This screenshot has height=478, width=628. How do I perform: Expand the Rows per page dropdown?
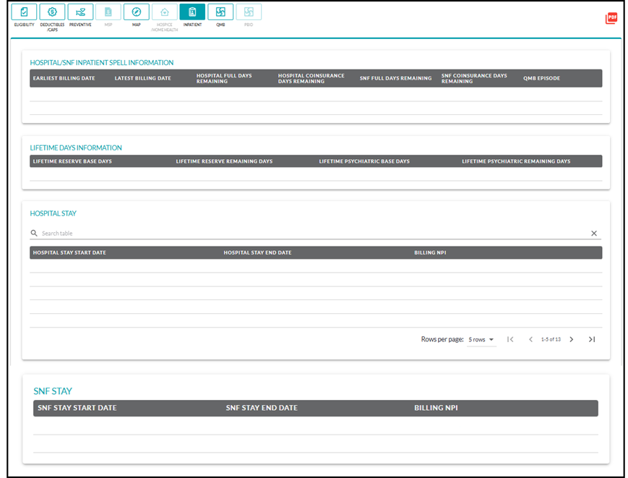pos(481,339)
